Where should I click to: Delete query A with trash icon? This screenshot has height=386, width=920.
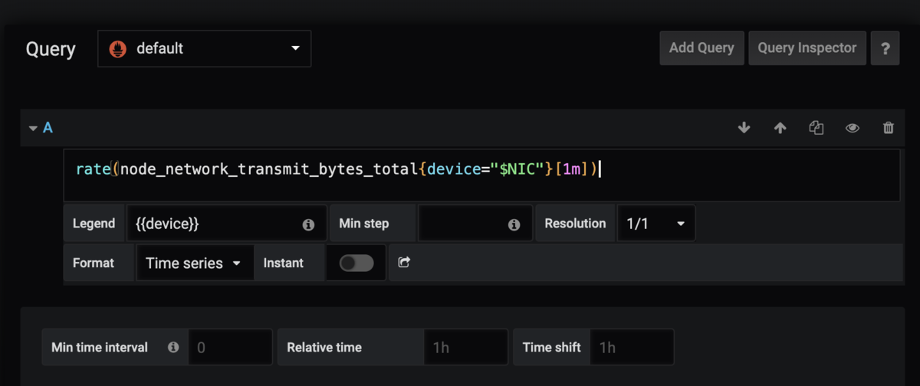pyautogui.click(x=888, y=128)
